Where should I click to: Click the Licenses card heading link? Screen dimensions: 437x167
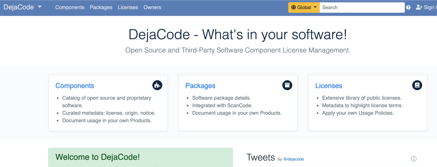(329, 86)
